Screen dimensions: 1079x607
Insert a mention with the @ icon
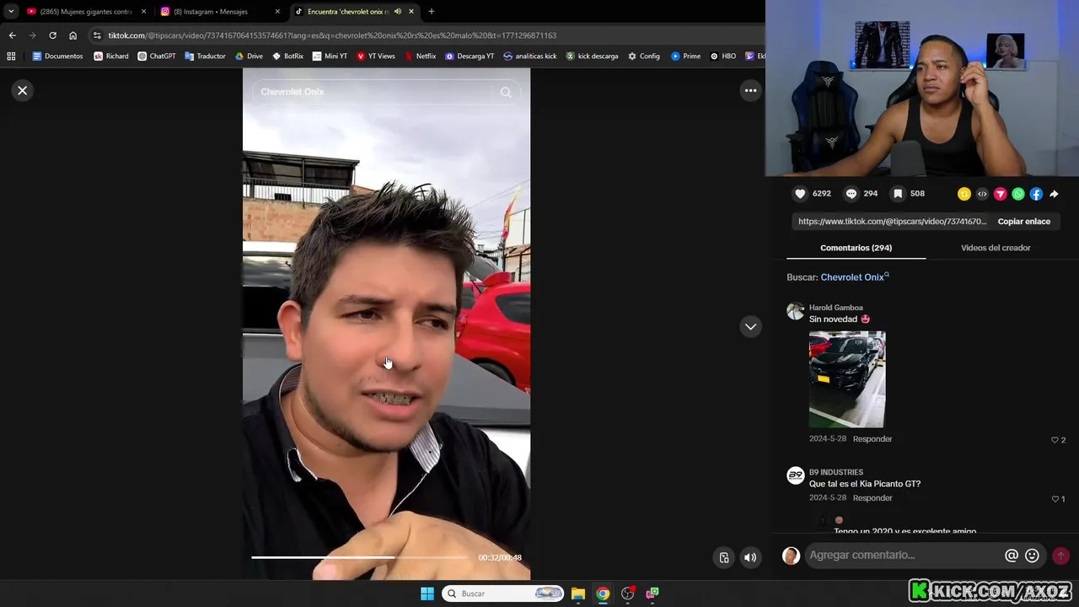point(1012,556)
